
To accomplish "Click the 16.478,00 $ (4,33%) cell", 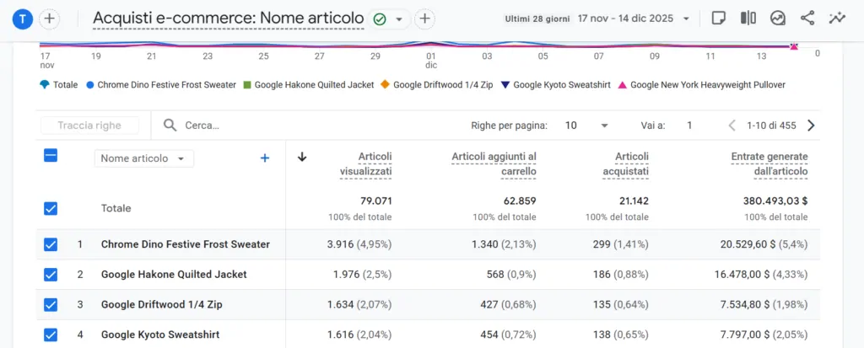I will tap(762, 274).
